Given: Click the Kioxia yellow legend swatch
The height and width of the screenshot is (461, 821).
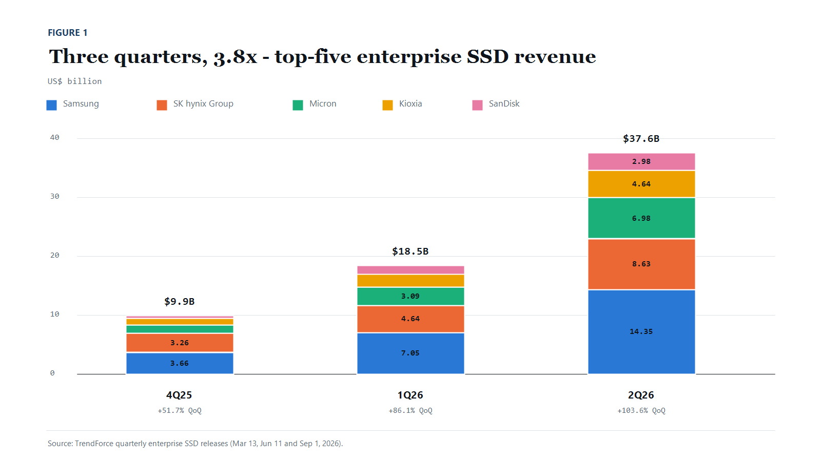Looking at the screenshot, I should pos(387,105).
